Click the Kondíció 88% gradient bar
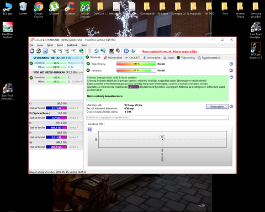The width and height of the screenshot is (265, 212). pyautogui.click(x=136, y=71)
